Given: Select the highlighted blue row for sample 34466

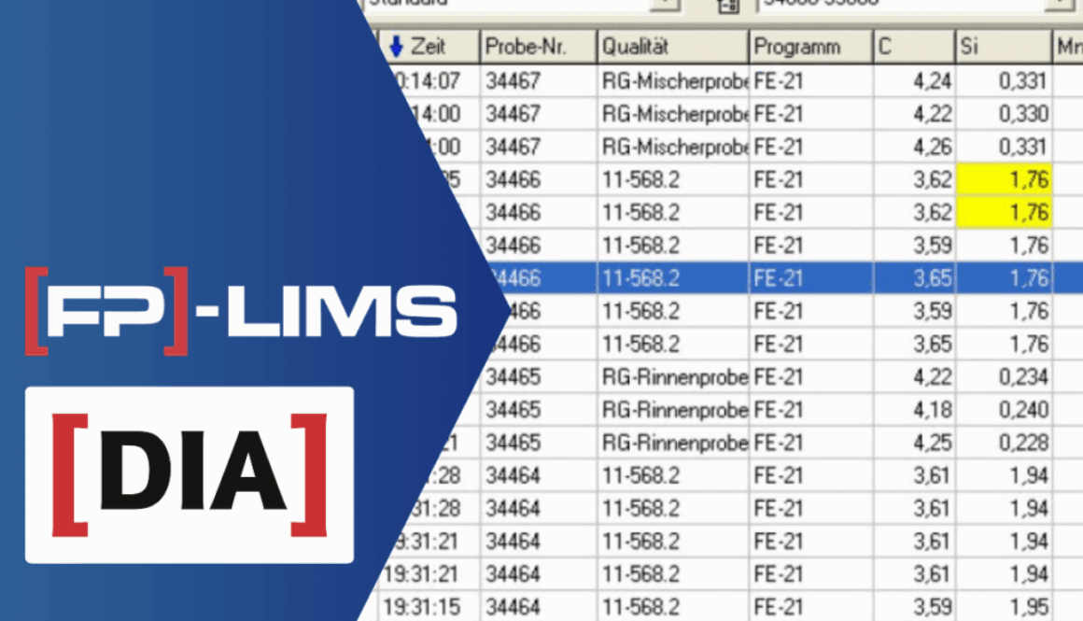Looking at the screenshot, I should (x=654, y=277).
